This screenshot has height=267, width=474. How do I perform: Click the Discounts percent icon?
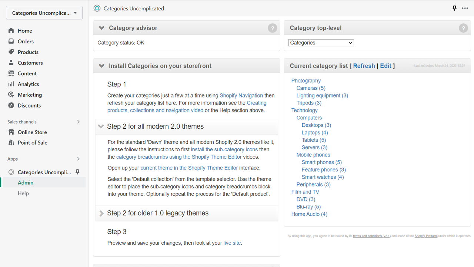pos(11,105)
